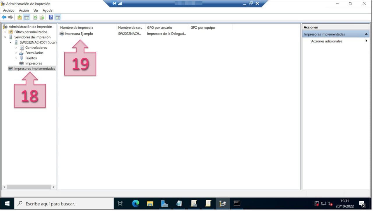The height and width of the screenshot is (211, 373).
Task: Open the Ver menu
Action: coord(36,10)
